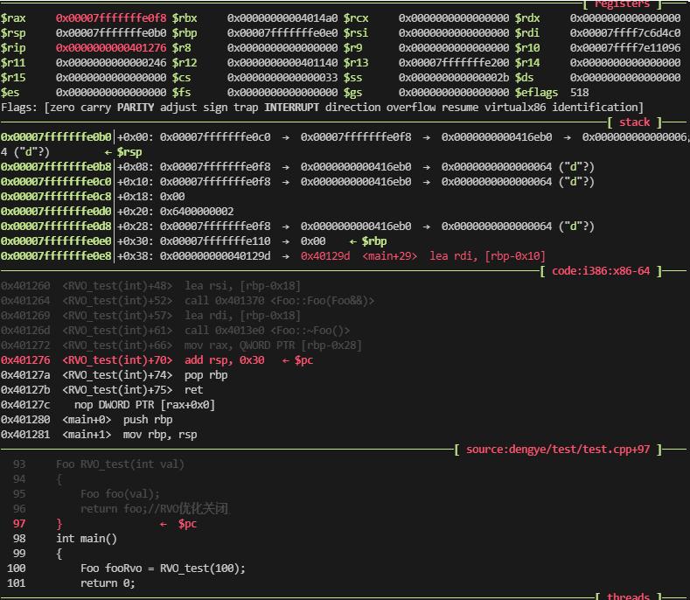Click the 'source:dengye/test/test.cpp+97' header
690x600 pixels.
558,450
